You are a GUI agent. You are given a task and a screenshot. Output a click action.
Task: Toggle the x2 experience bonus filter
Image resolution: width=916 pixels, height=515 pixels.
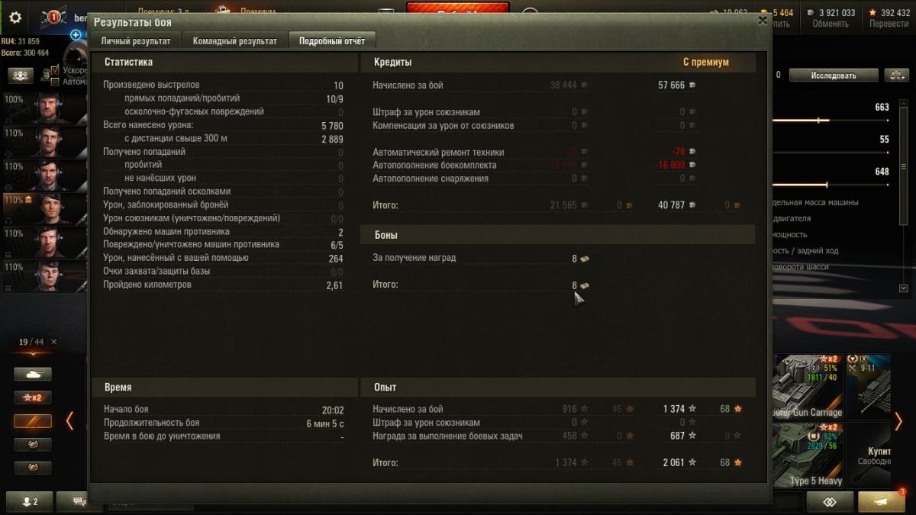click(x=33, y=398)
